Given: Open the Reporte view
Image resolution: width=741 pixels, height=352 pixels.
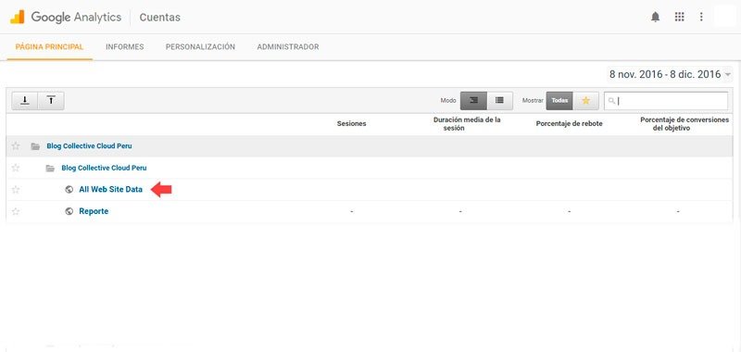Looking at the screenshot, I should tap(94, 211).
